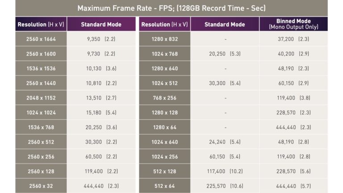The height and width of the screenshot is (193, 343).
Task: Click the 768 x 256 resolution cell
Action: (165, 98)
